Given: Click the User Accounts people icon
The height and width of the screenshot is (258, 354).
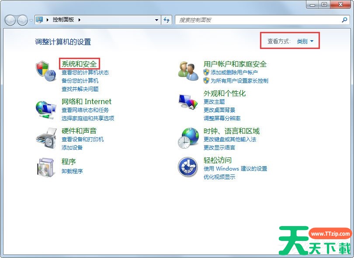Looking at the screenshot, I should [188, 71].
